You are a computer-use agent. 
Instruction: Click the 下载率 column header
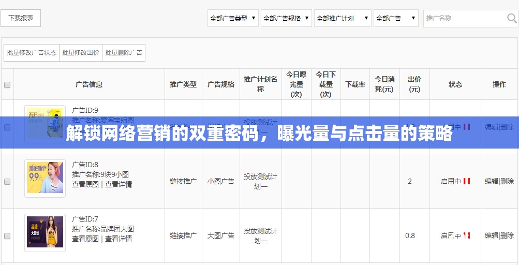coord(355,84)
